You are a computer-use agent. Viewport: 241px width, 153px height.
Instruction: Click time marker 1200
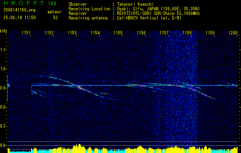[x=233, y=33]
